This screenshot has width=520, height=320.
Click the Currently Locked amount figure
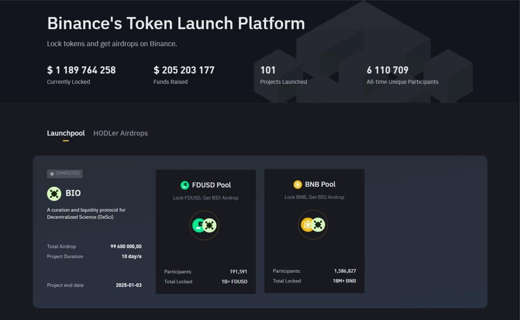pyautogui.click(x=81, y=70)
